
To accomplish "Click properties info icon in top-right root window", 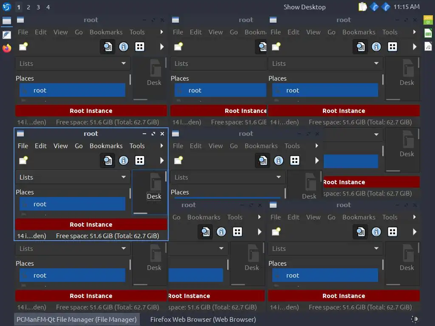I will [x=376, y=47].
